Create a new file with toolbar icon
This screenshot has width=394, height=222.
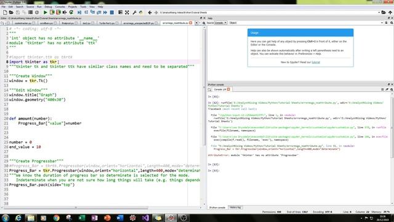tap(5, 12)
